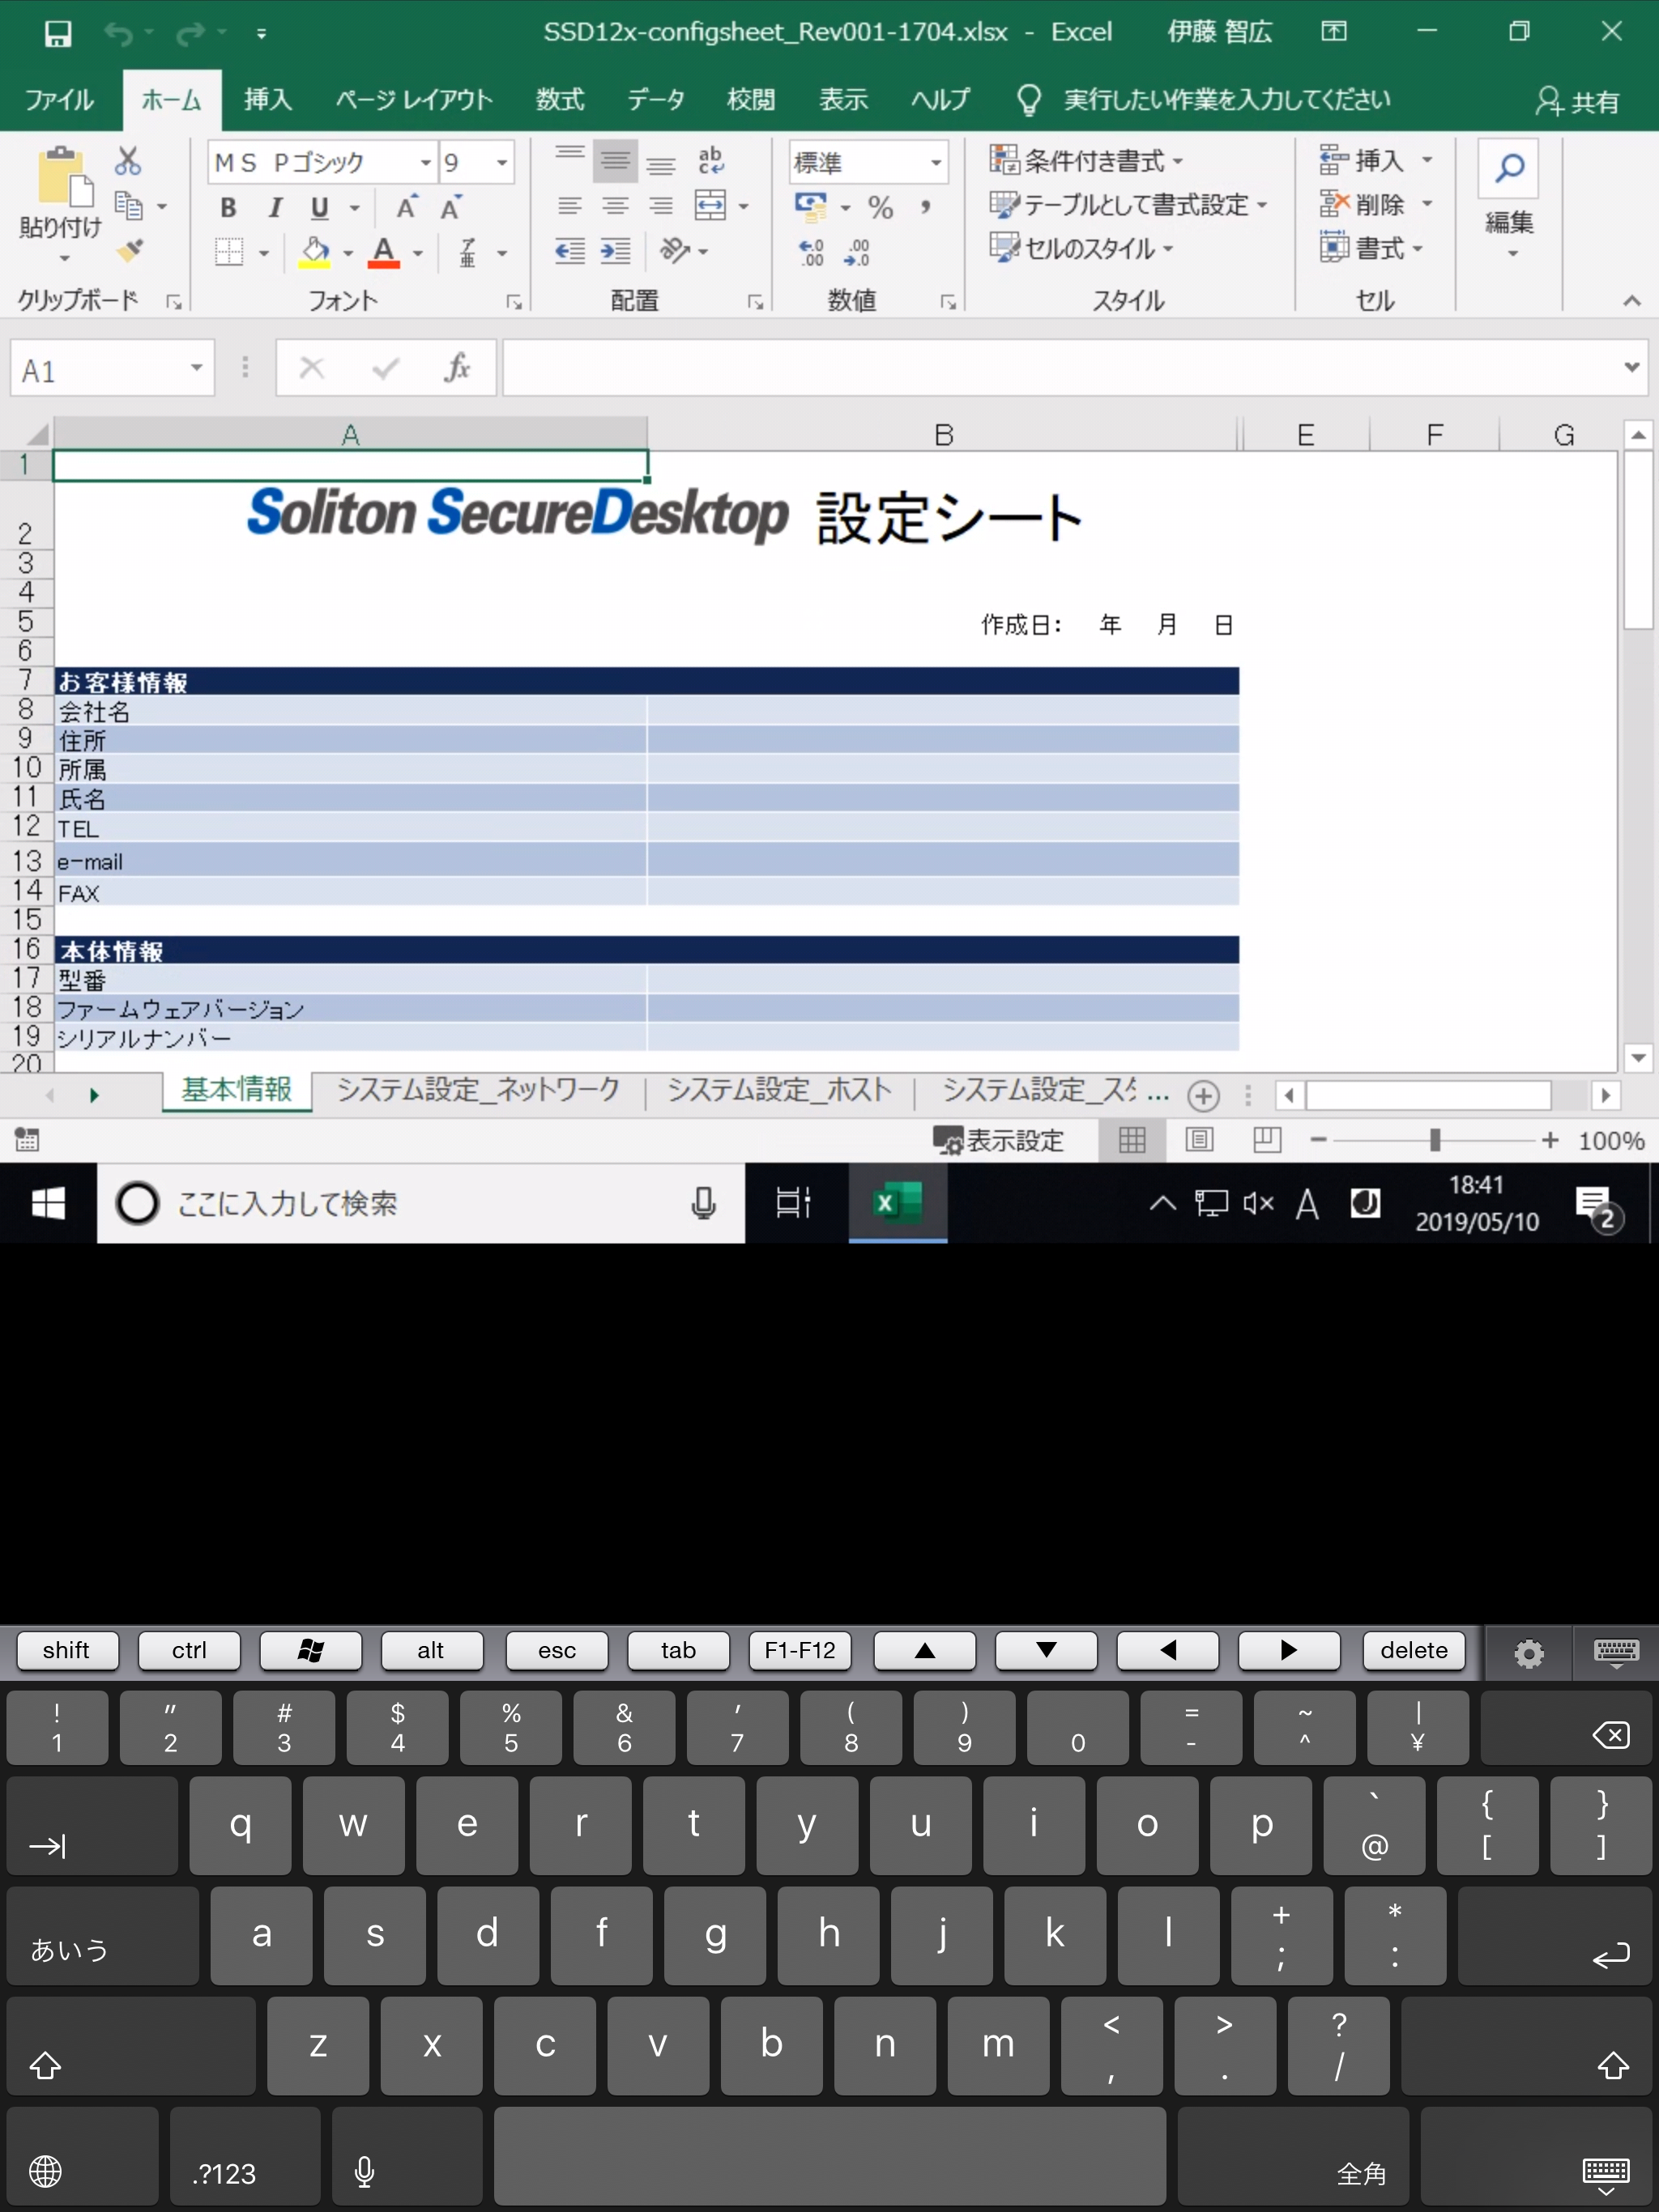The width and height of the screenshot is (1659, 2212).
Task: Click the search magnifier icon in ribbon
Action: coord(1509,167)
